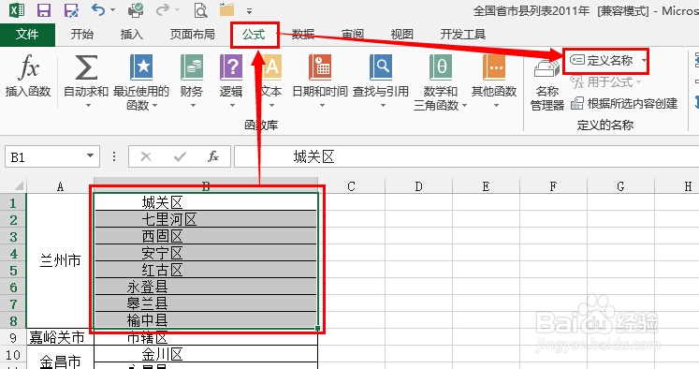
Task: Expand the 日期和时间 dropdown arrow
Action: 322,105
